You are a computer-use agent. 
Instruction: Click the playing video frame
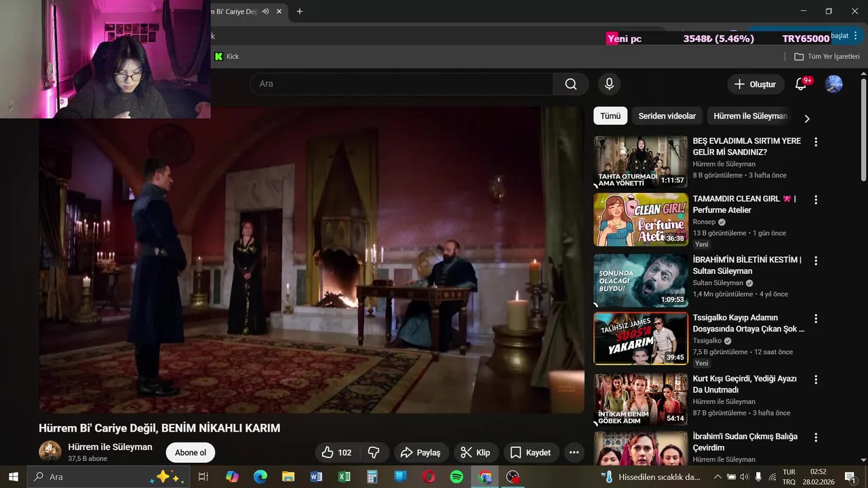[x=312, y=260]
